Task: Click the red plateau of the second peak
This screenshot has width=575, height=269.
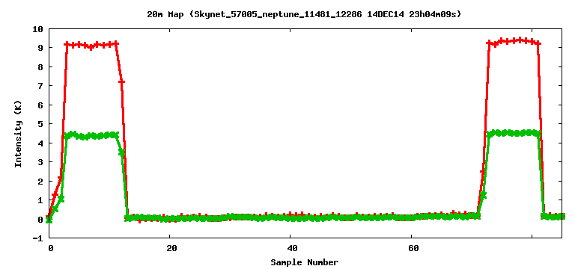Action: [514, 41]
